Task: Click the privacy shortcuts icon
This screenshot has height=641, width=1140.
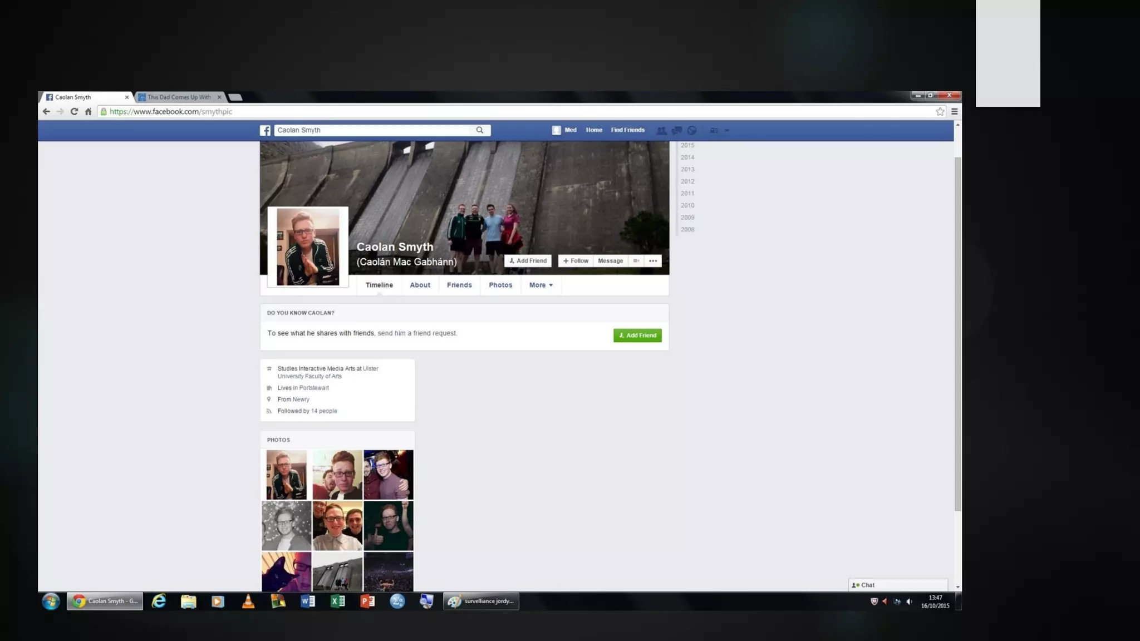Action: click(x=714, y=130)
